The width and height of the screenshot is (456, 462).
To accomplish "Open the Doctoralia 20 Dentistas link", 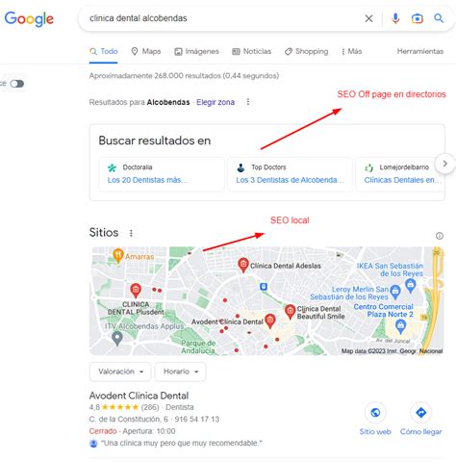I will pyautogui.click(x=147, y=180).
